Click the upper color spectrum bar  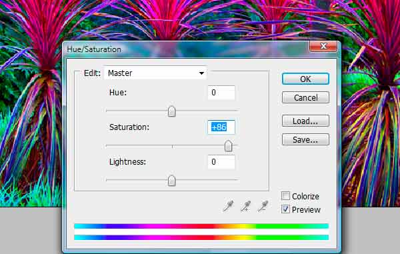(201, 226)
